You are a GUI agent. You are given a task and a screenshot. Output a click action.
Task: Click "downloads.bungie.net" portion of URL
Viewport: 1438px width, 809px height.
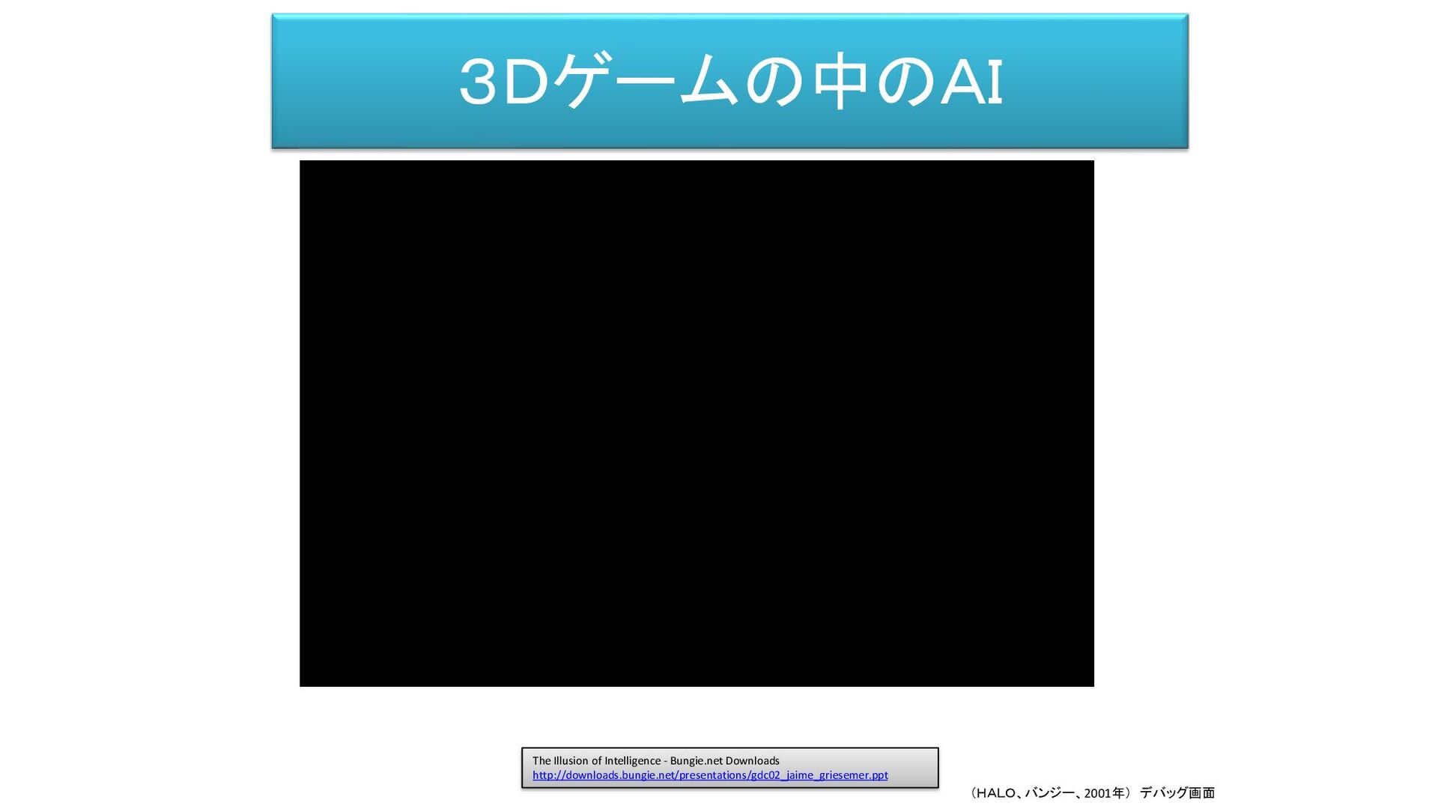620,775
